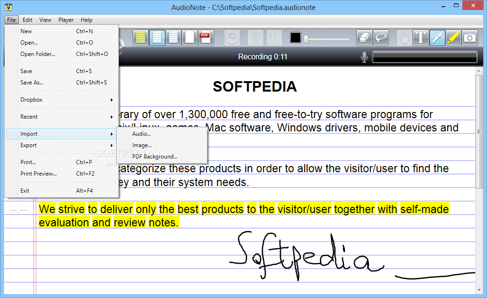Close the AudioNote window
The image size is (487, 298).
coord(473,6)
